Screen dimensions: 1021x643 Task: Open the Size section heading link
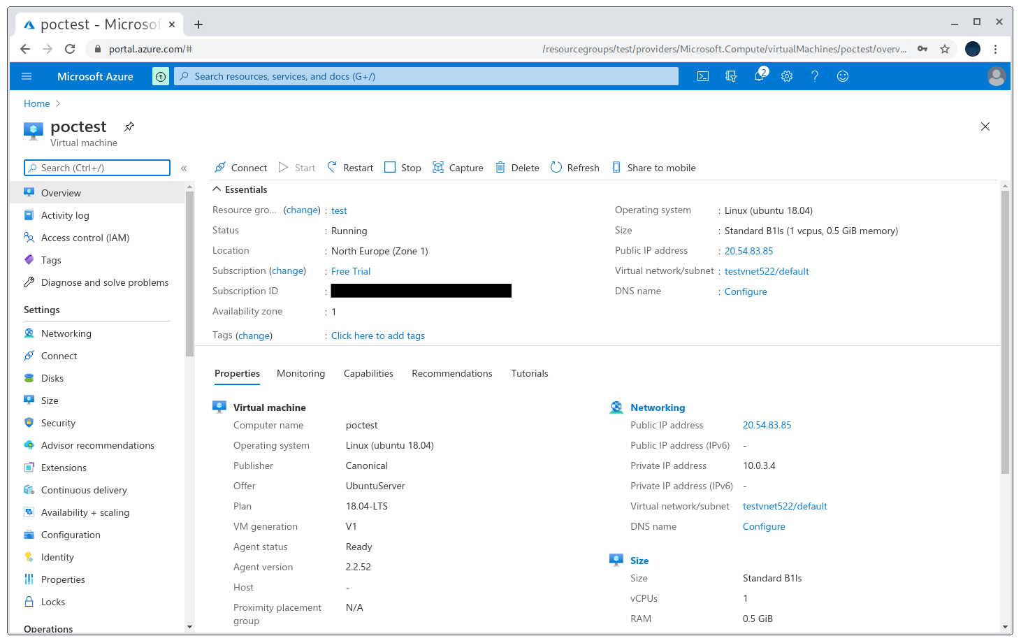coord(639,561)
